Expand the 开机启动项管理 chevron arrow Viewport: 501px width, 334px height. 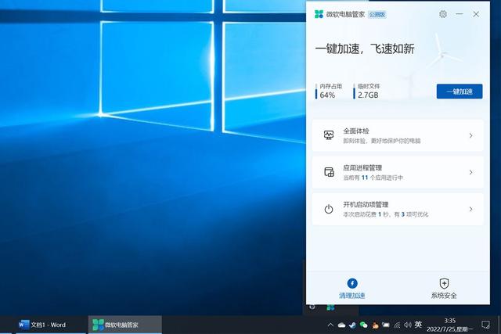click(x=471, y=209)
